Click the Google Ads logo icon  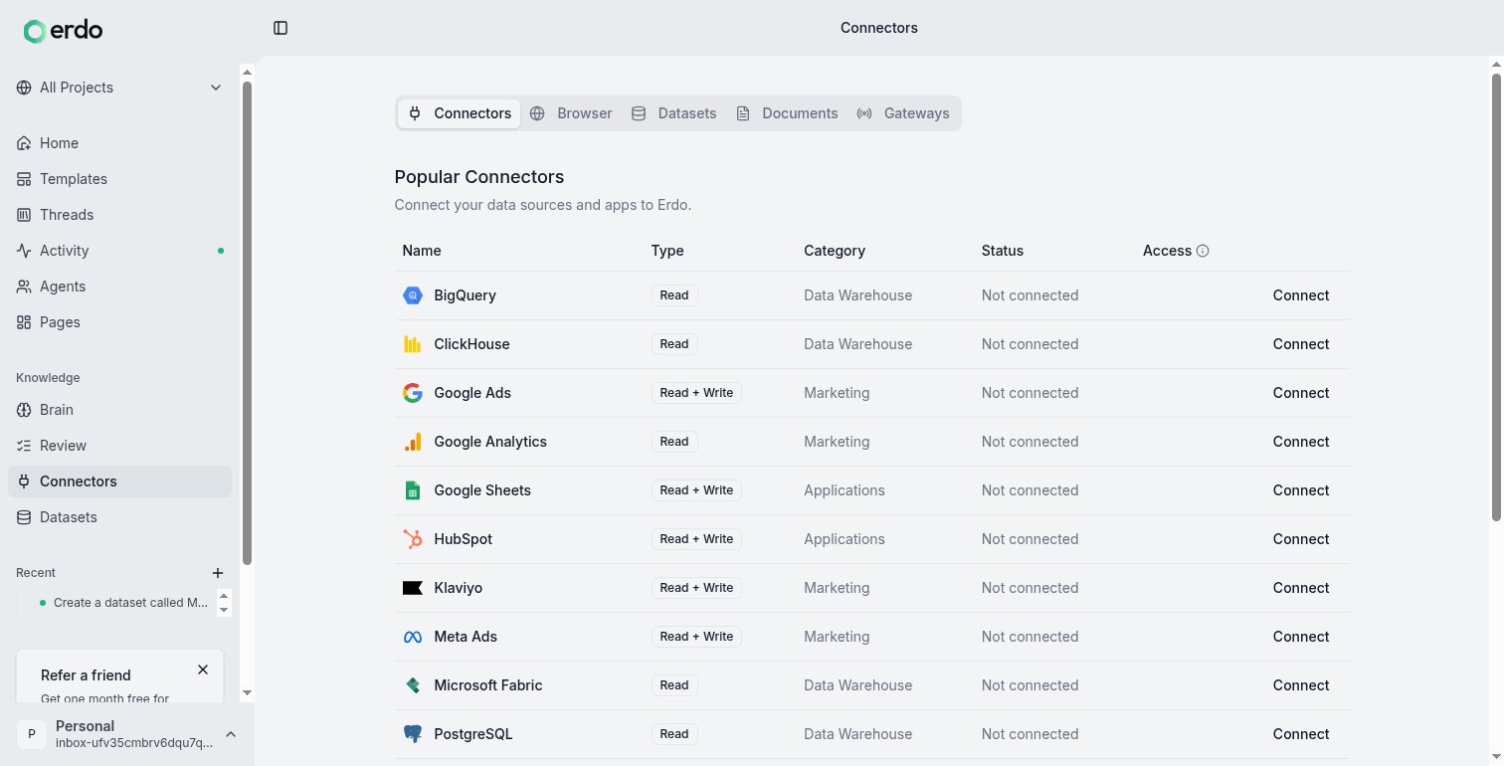(x=413, y=393)
